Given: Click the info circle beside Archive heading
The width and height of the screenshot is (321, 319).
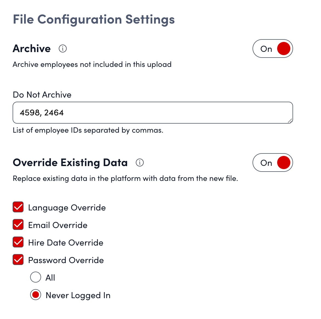Looking at the screenshot, I should click(x=63, y=49).
